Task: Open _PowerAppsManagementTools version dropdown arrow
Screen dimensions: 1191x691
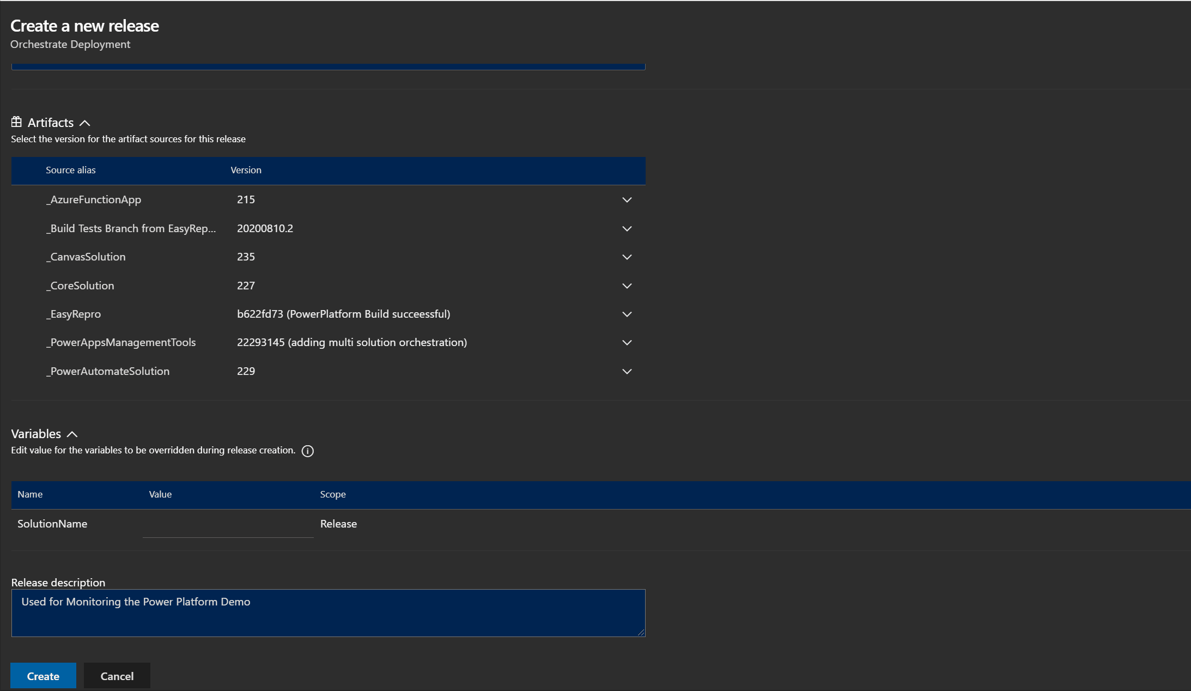Action: tap(627, 343)
